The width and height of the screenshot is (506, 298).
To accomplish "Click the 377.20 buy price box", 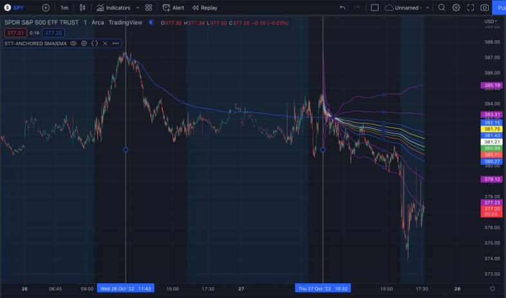I will [53, 33].
